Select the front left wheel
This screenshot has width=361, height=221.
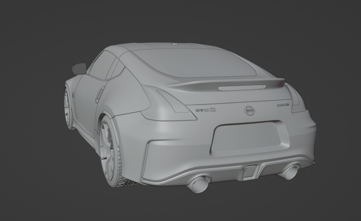point(68,108)
